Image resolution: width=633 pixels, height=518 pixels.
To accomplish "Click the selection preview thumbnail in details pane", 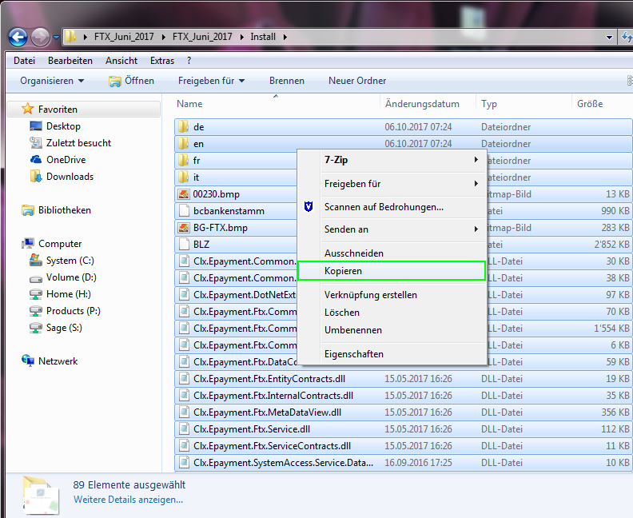I will 41,496.
